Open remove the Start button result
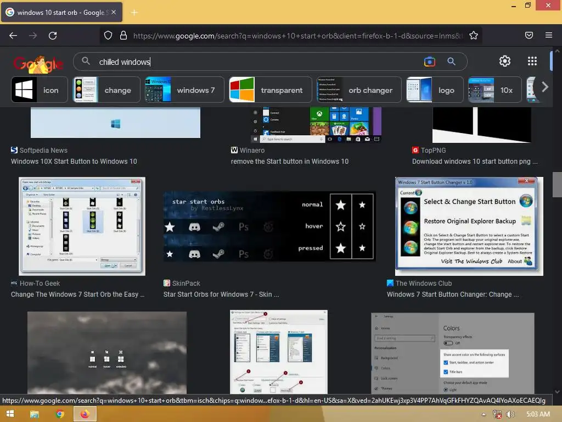 click(x=290, y=162)
